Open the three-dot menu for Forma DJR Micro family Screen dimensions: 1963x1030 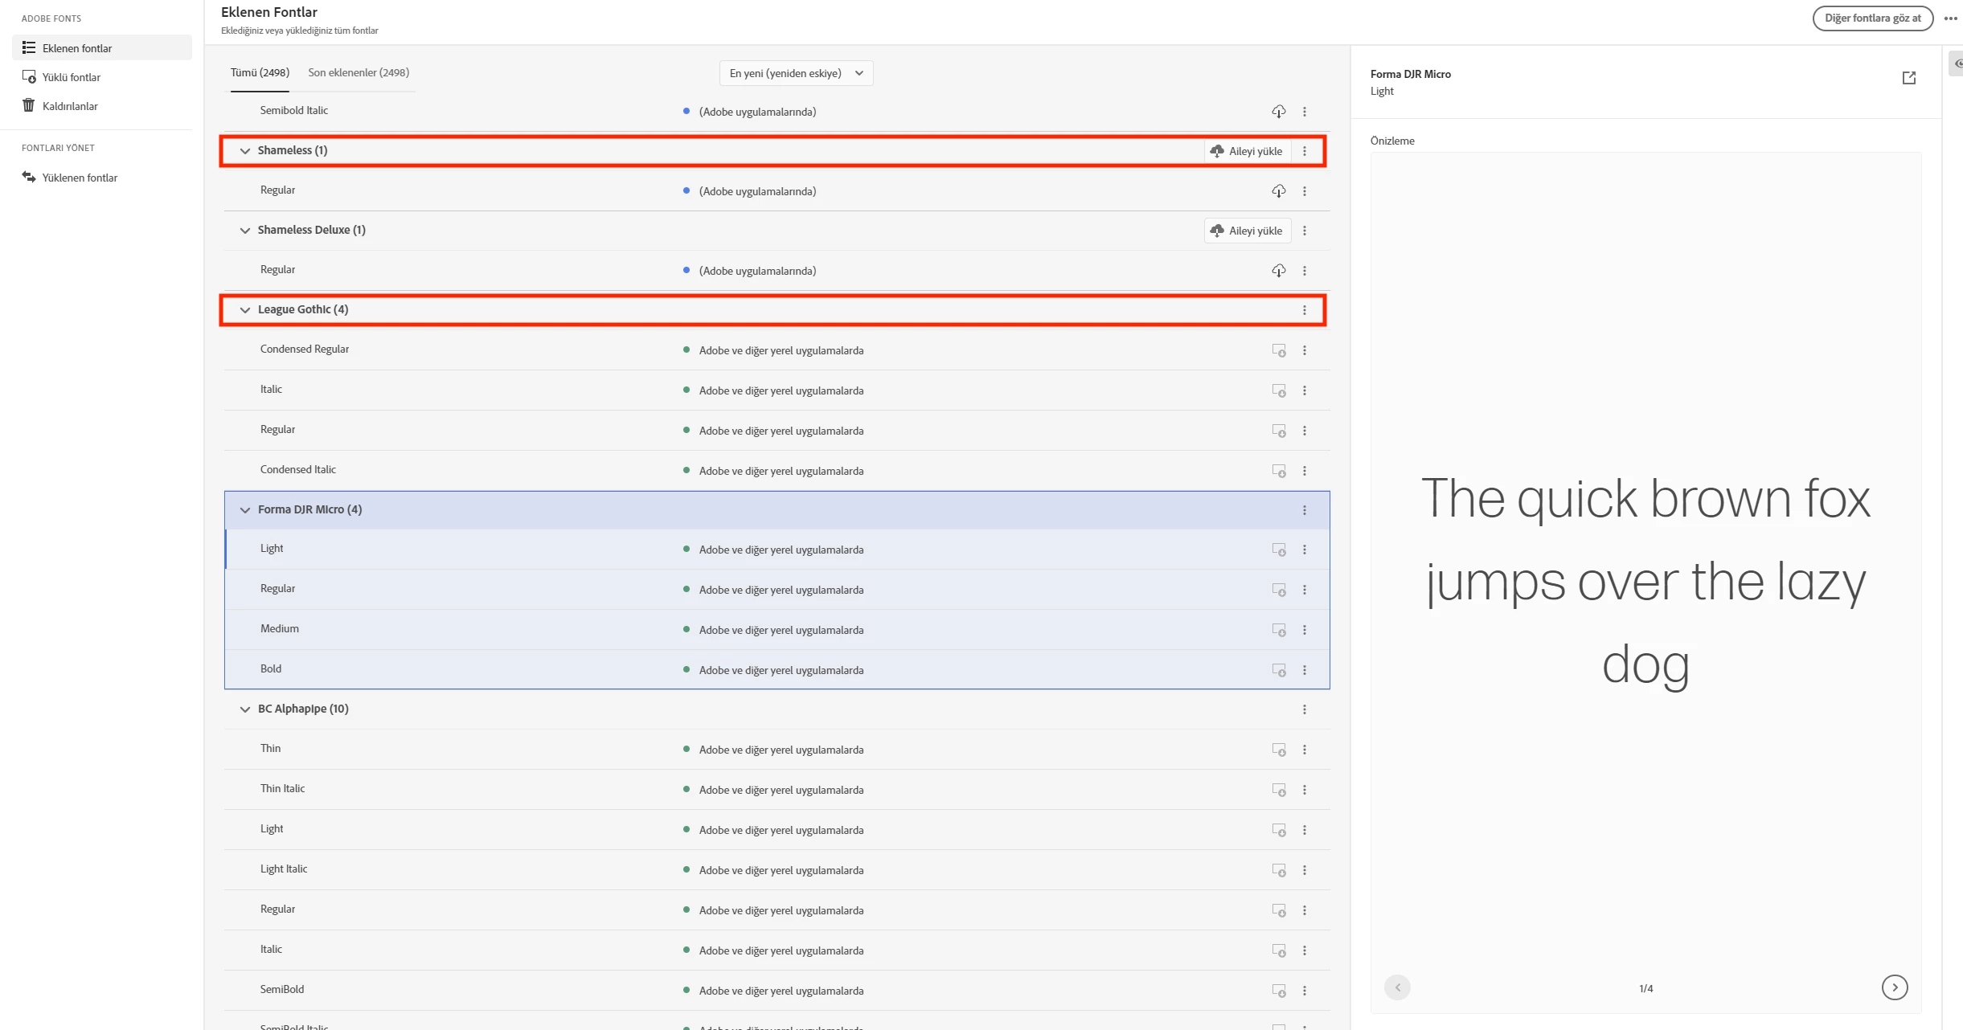[1304, 510]
